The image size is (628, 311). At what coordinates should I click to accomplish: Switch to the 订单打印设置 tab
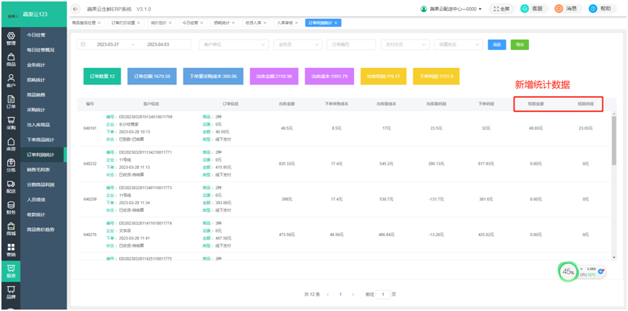[123, 23]
